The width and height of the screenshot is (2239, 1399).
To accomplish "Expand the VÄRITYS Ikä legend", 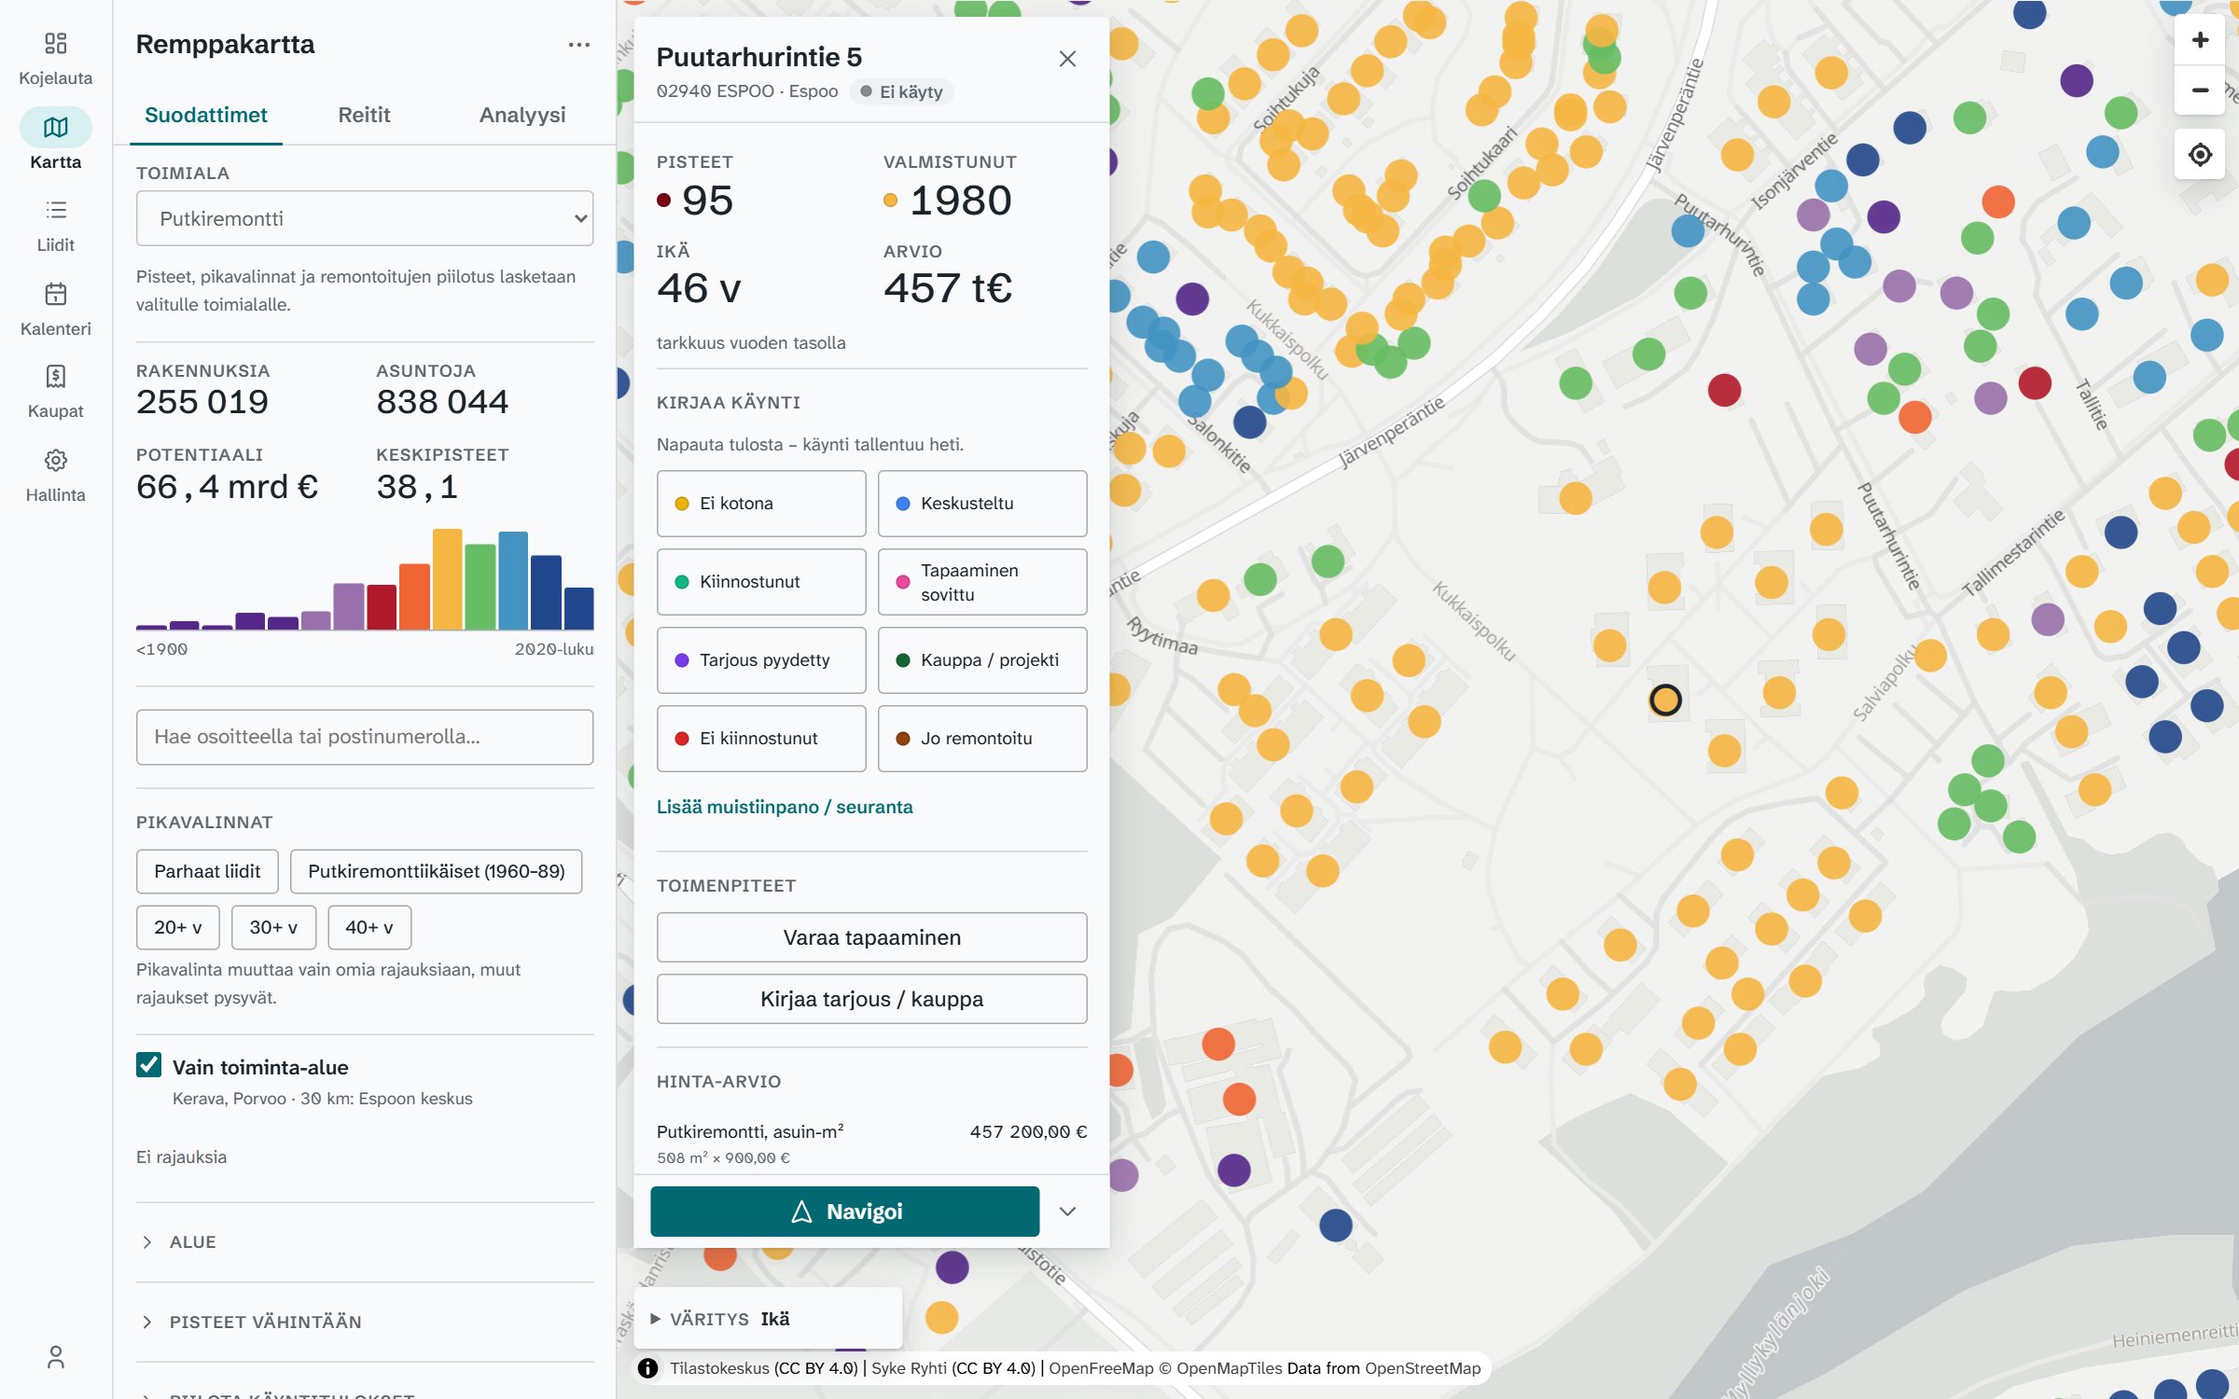I will (x=767, y=1318).
